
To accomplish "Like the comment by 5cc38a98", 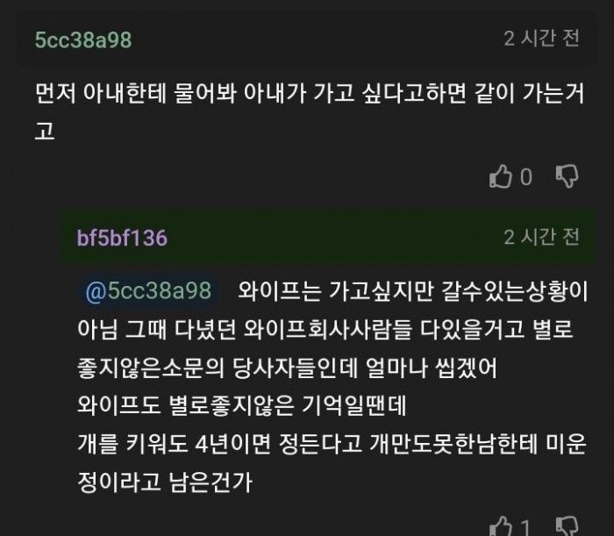I will [500, 176].
